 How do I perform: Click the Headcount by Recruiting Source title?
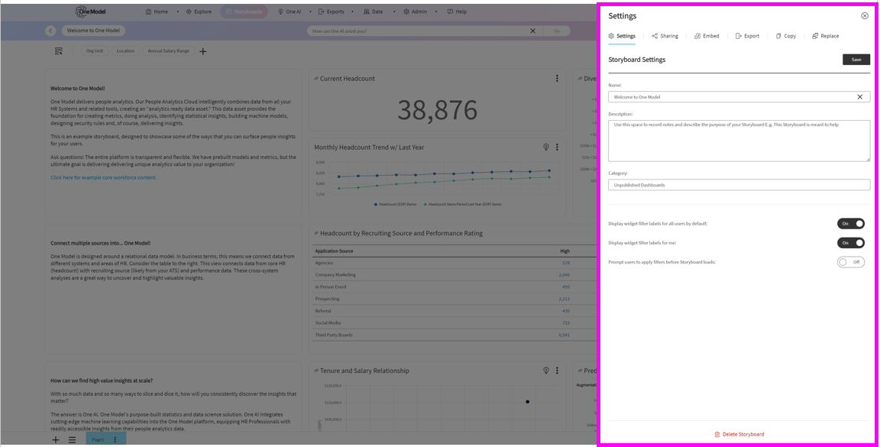tap(401, 233)
